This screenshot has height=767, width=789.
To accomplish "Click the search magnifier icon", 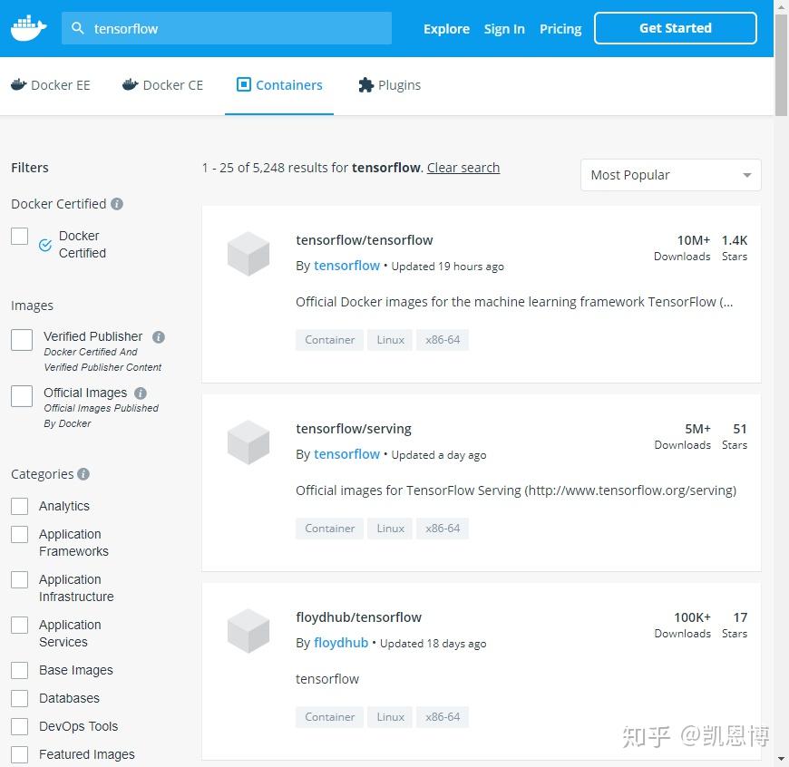I will tap(77, 28).
